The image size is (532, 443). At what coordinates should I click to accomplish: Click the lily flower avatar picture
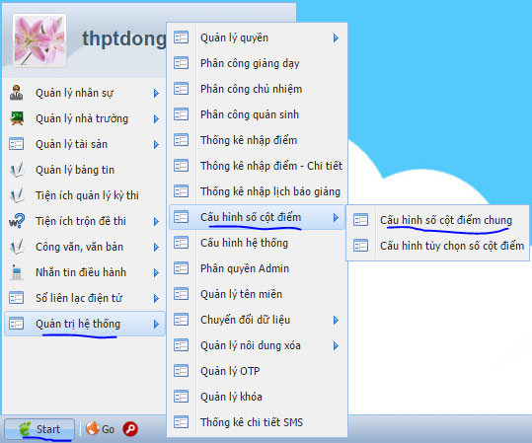(39, 40)
